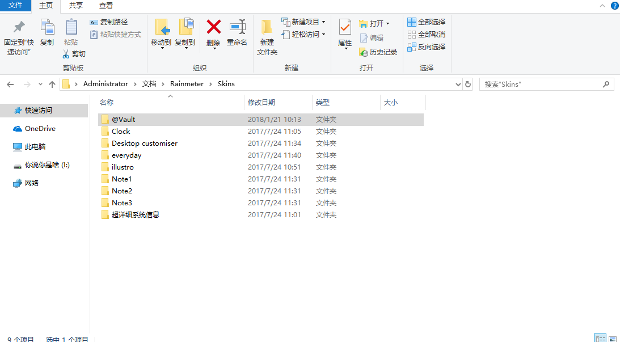Pin folder to Quick Access

pos(19,37)
